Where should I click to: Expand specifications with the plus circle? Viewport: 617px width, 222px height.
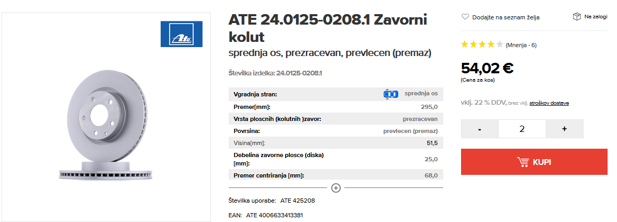tap(335, 188)
